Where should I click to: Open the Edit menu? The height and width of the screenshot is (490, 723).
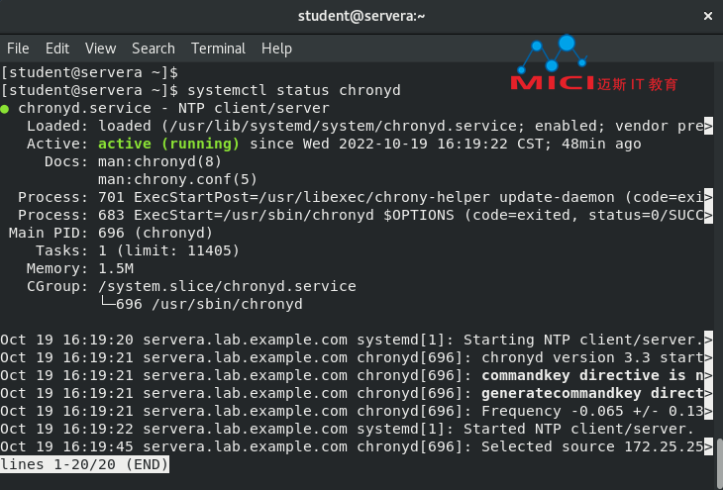(x=57, y=49)
